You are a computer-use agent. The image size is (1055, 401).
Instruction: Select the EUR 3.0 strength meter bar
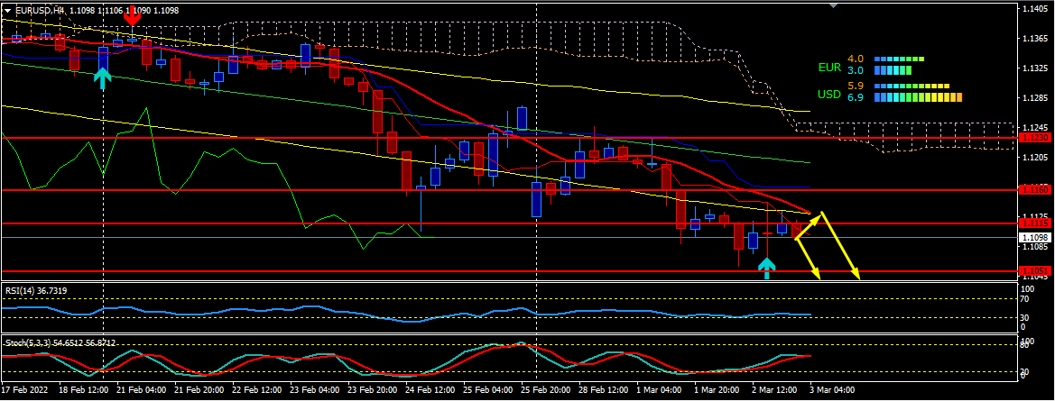pos(893,70)
